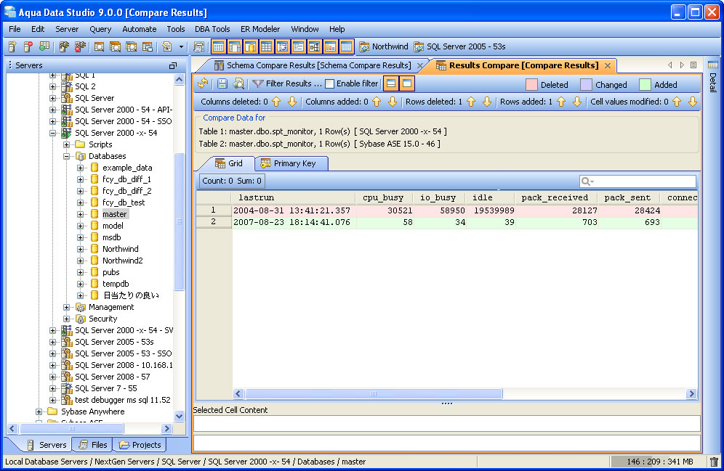This screenshot has height=471, width=724.
Task: Toggle the split horizontal view button
Action: point(391,84)
